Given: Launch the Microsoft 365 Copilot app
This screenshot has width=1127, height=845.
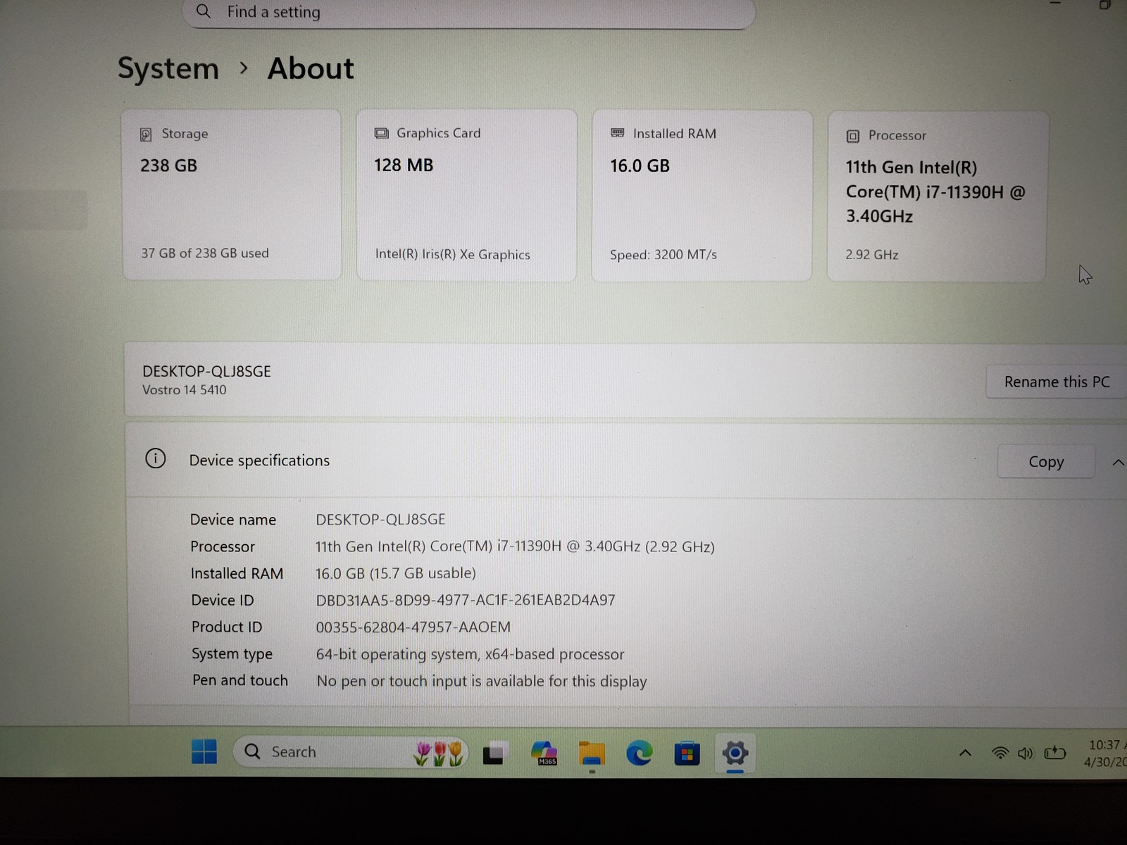Looking at the screenshot, I should tap(544, 753).
